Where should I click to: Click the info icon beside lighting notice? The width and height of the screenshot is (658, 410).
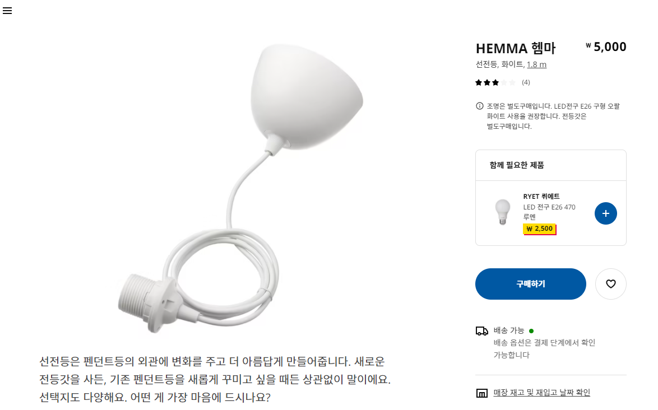[x=479, y=106]
